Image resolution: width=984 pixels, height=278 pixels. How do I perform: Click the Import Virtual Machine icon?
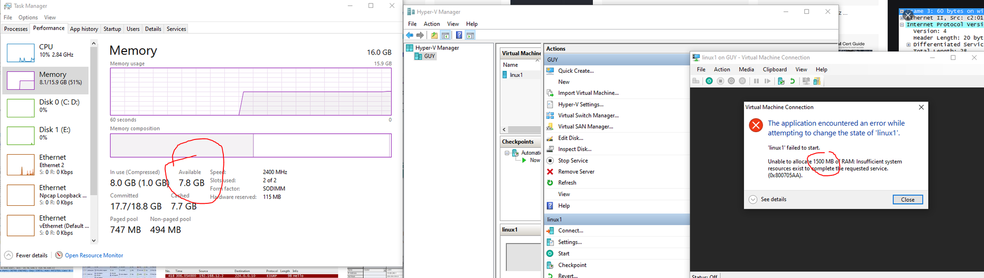[x=550, y=93]
